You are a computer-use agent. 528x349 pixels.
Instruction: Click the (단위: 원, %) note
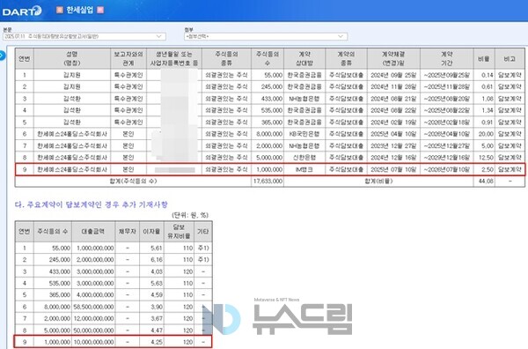click(x=190, y=215)
